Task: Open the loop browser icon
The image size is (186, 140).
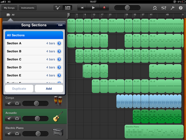Action: point(155,8)
